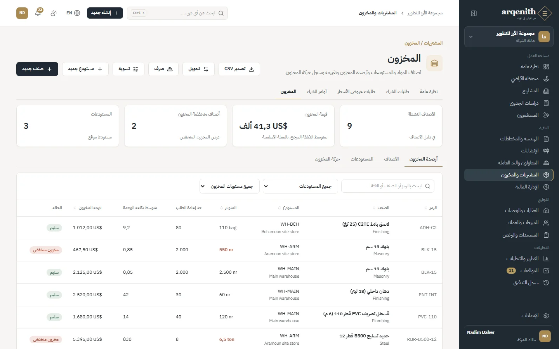Viewport: 559px width, 349px height.
Task: Expand the company switcher مجموعة الأرز للتطوير
Action: pos(509,37)
